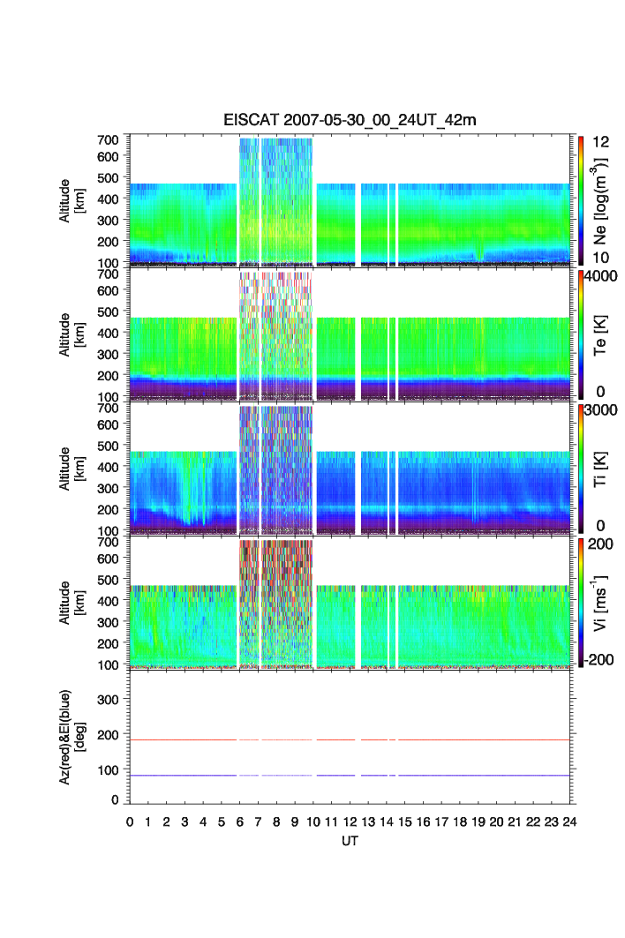This screenshot has width=625, height=938.
Task: Click the 12 tick on the UT axis
Action: (x=350, y=822)
